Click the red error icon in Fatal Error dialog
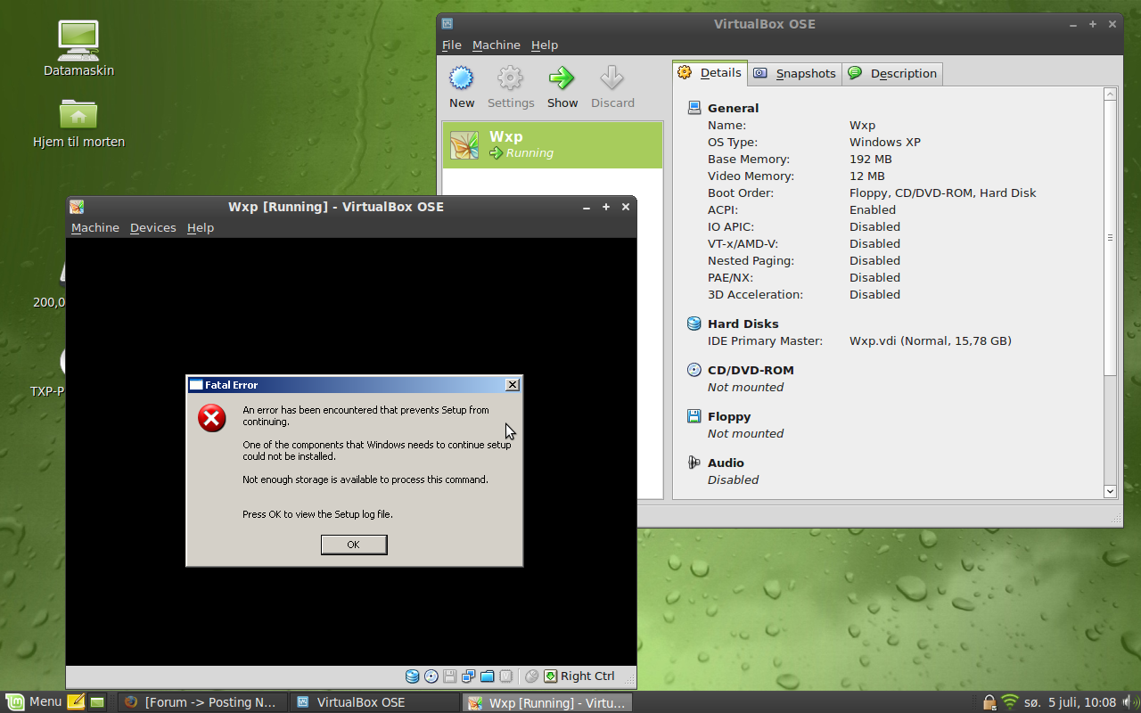The width and height of the screenshot is (1141, 713). tap(212, 418)
